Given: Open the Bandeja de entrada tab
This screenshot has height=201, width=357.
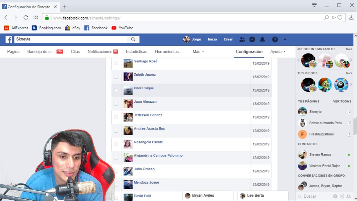Looking at the screenshot, I should pos(45,52).
